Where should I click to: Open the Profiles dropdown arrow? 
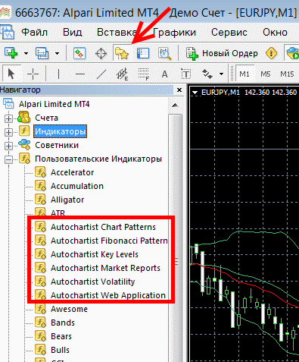point(58,53)
